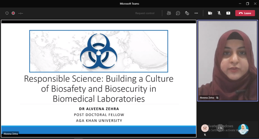Screen dimensions: 259x139
Task: Select Alveena Zehra's video tile
Action: [227, 59]
